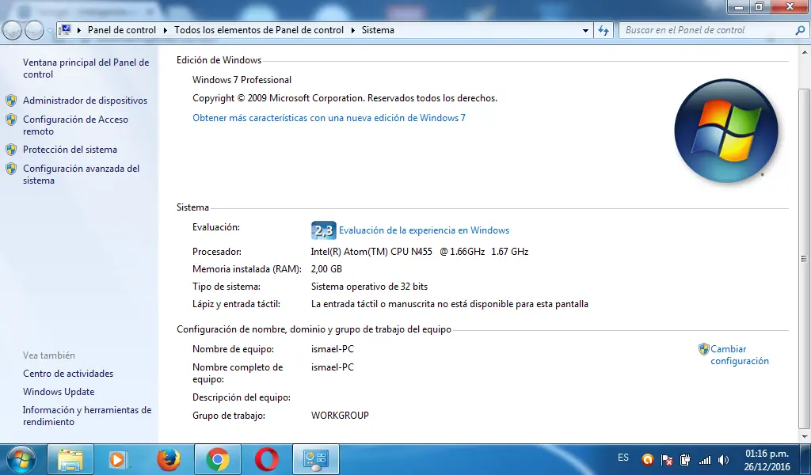Click the vertical scrollbar down arrow
The height and width of the screenshot is (475, 811).
(805, 437)
